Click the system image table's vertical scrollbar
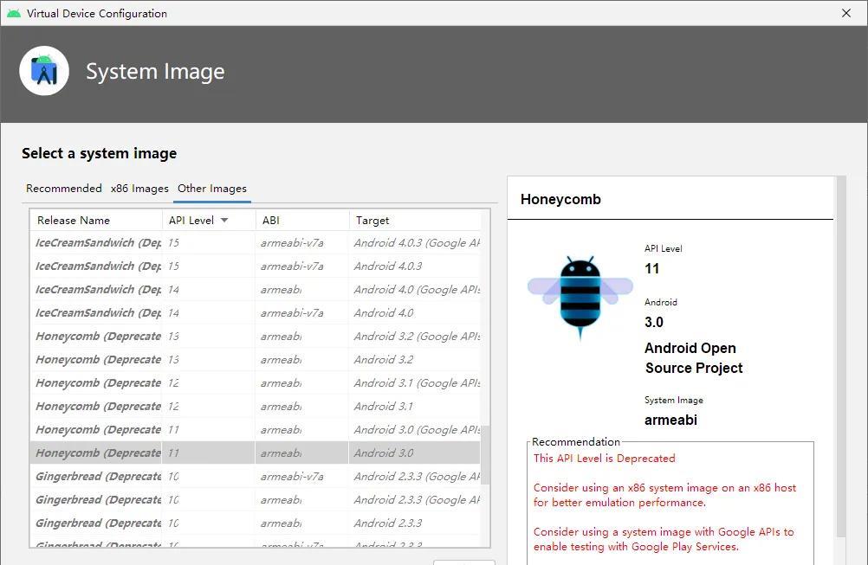 pos(485,454)
